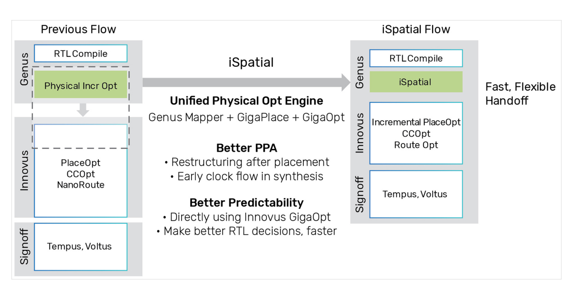
Task: Click RTL Compile box in Previous Flow
Action: [x=81, y=53]
